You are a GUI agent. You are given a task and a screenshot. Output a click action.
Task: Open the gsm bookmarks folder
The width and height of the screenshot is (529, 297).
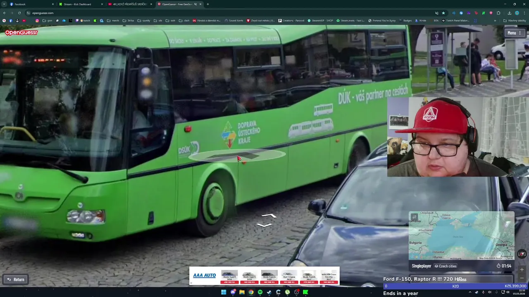coord(47,20)
